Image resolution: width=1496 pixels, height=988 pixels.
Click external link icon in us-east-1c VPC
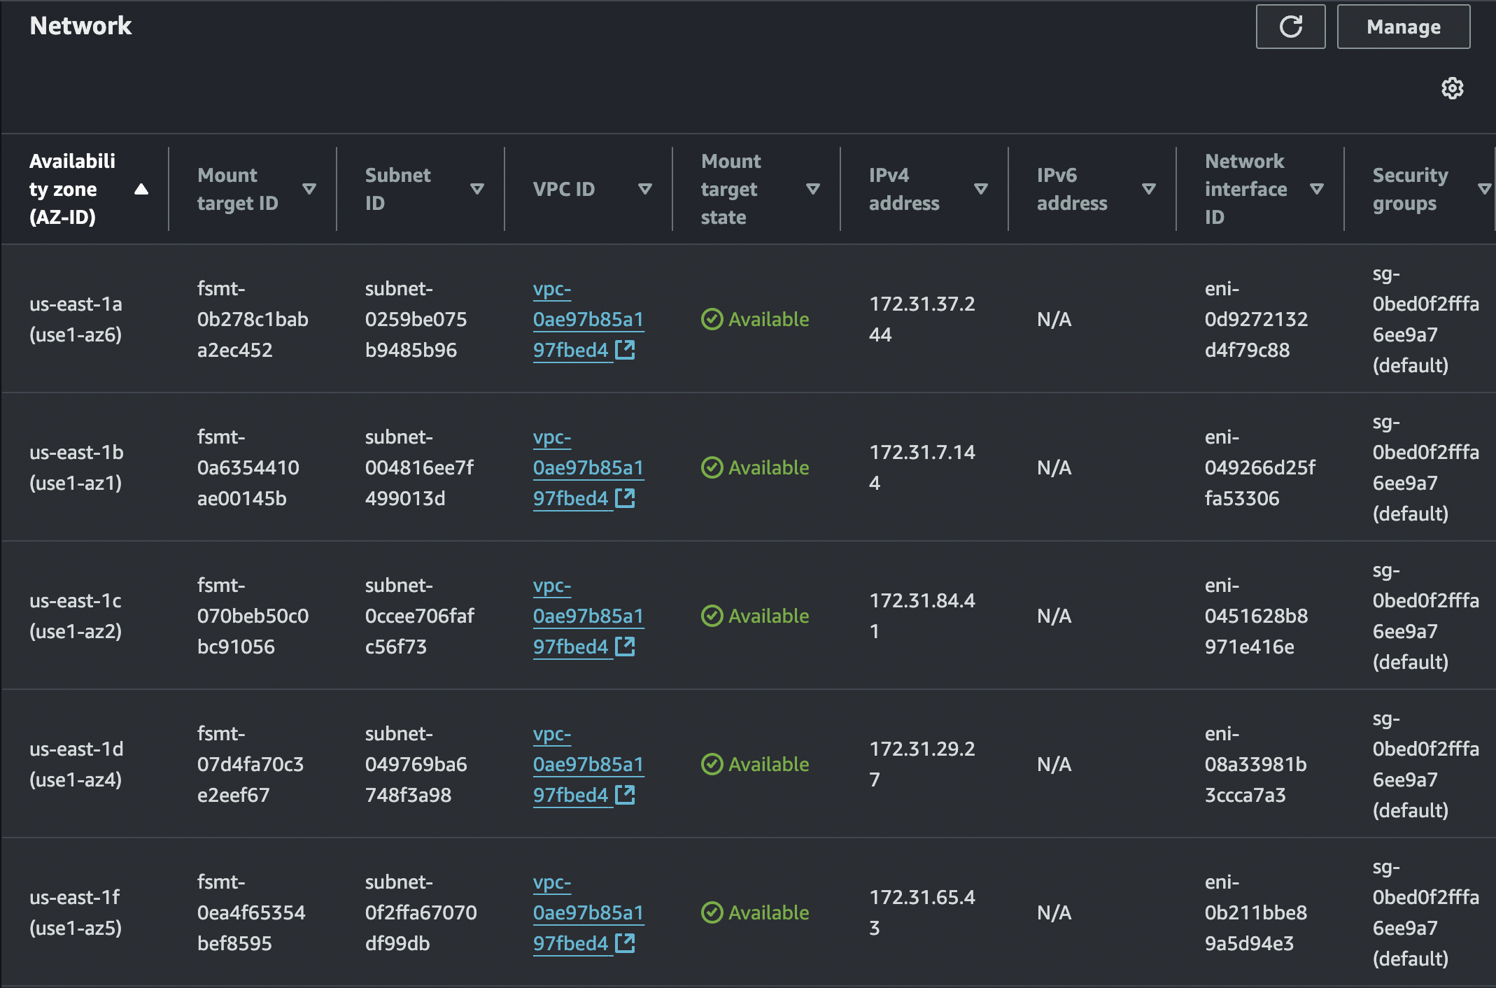(x=625, y=647)
